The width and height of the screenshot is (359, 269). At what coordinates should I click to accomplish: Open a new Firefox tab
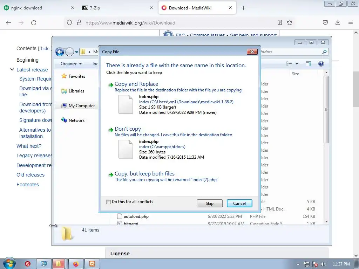click(x=243, y=8)
